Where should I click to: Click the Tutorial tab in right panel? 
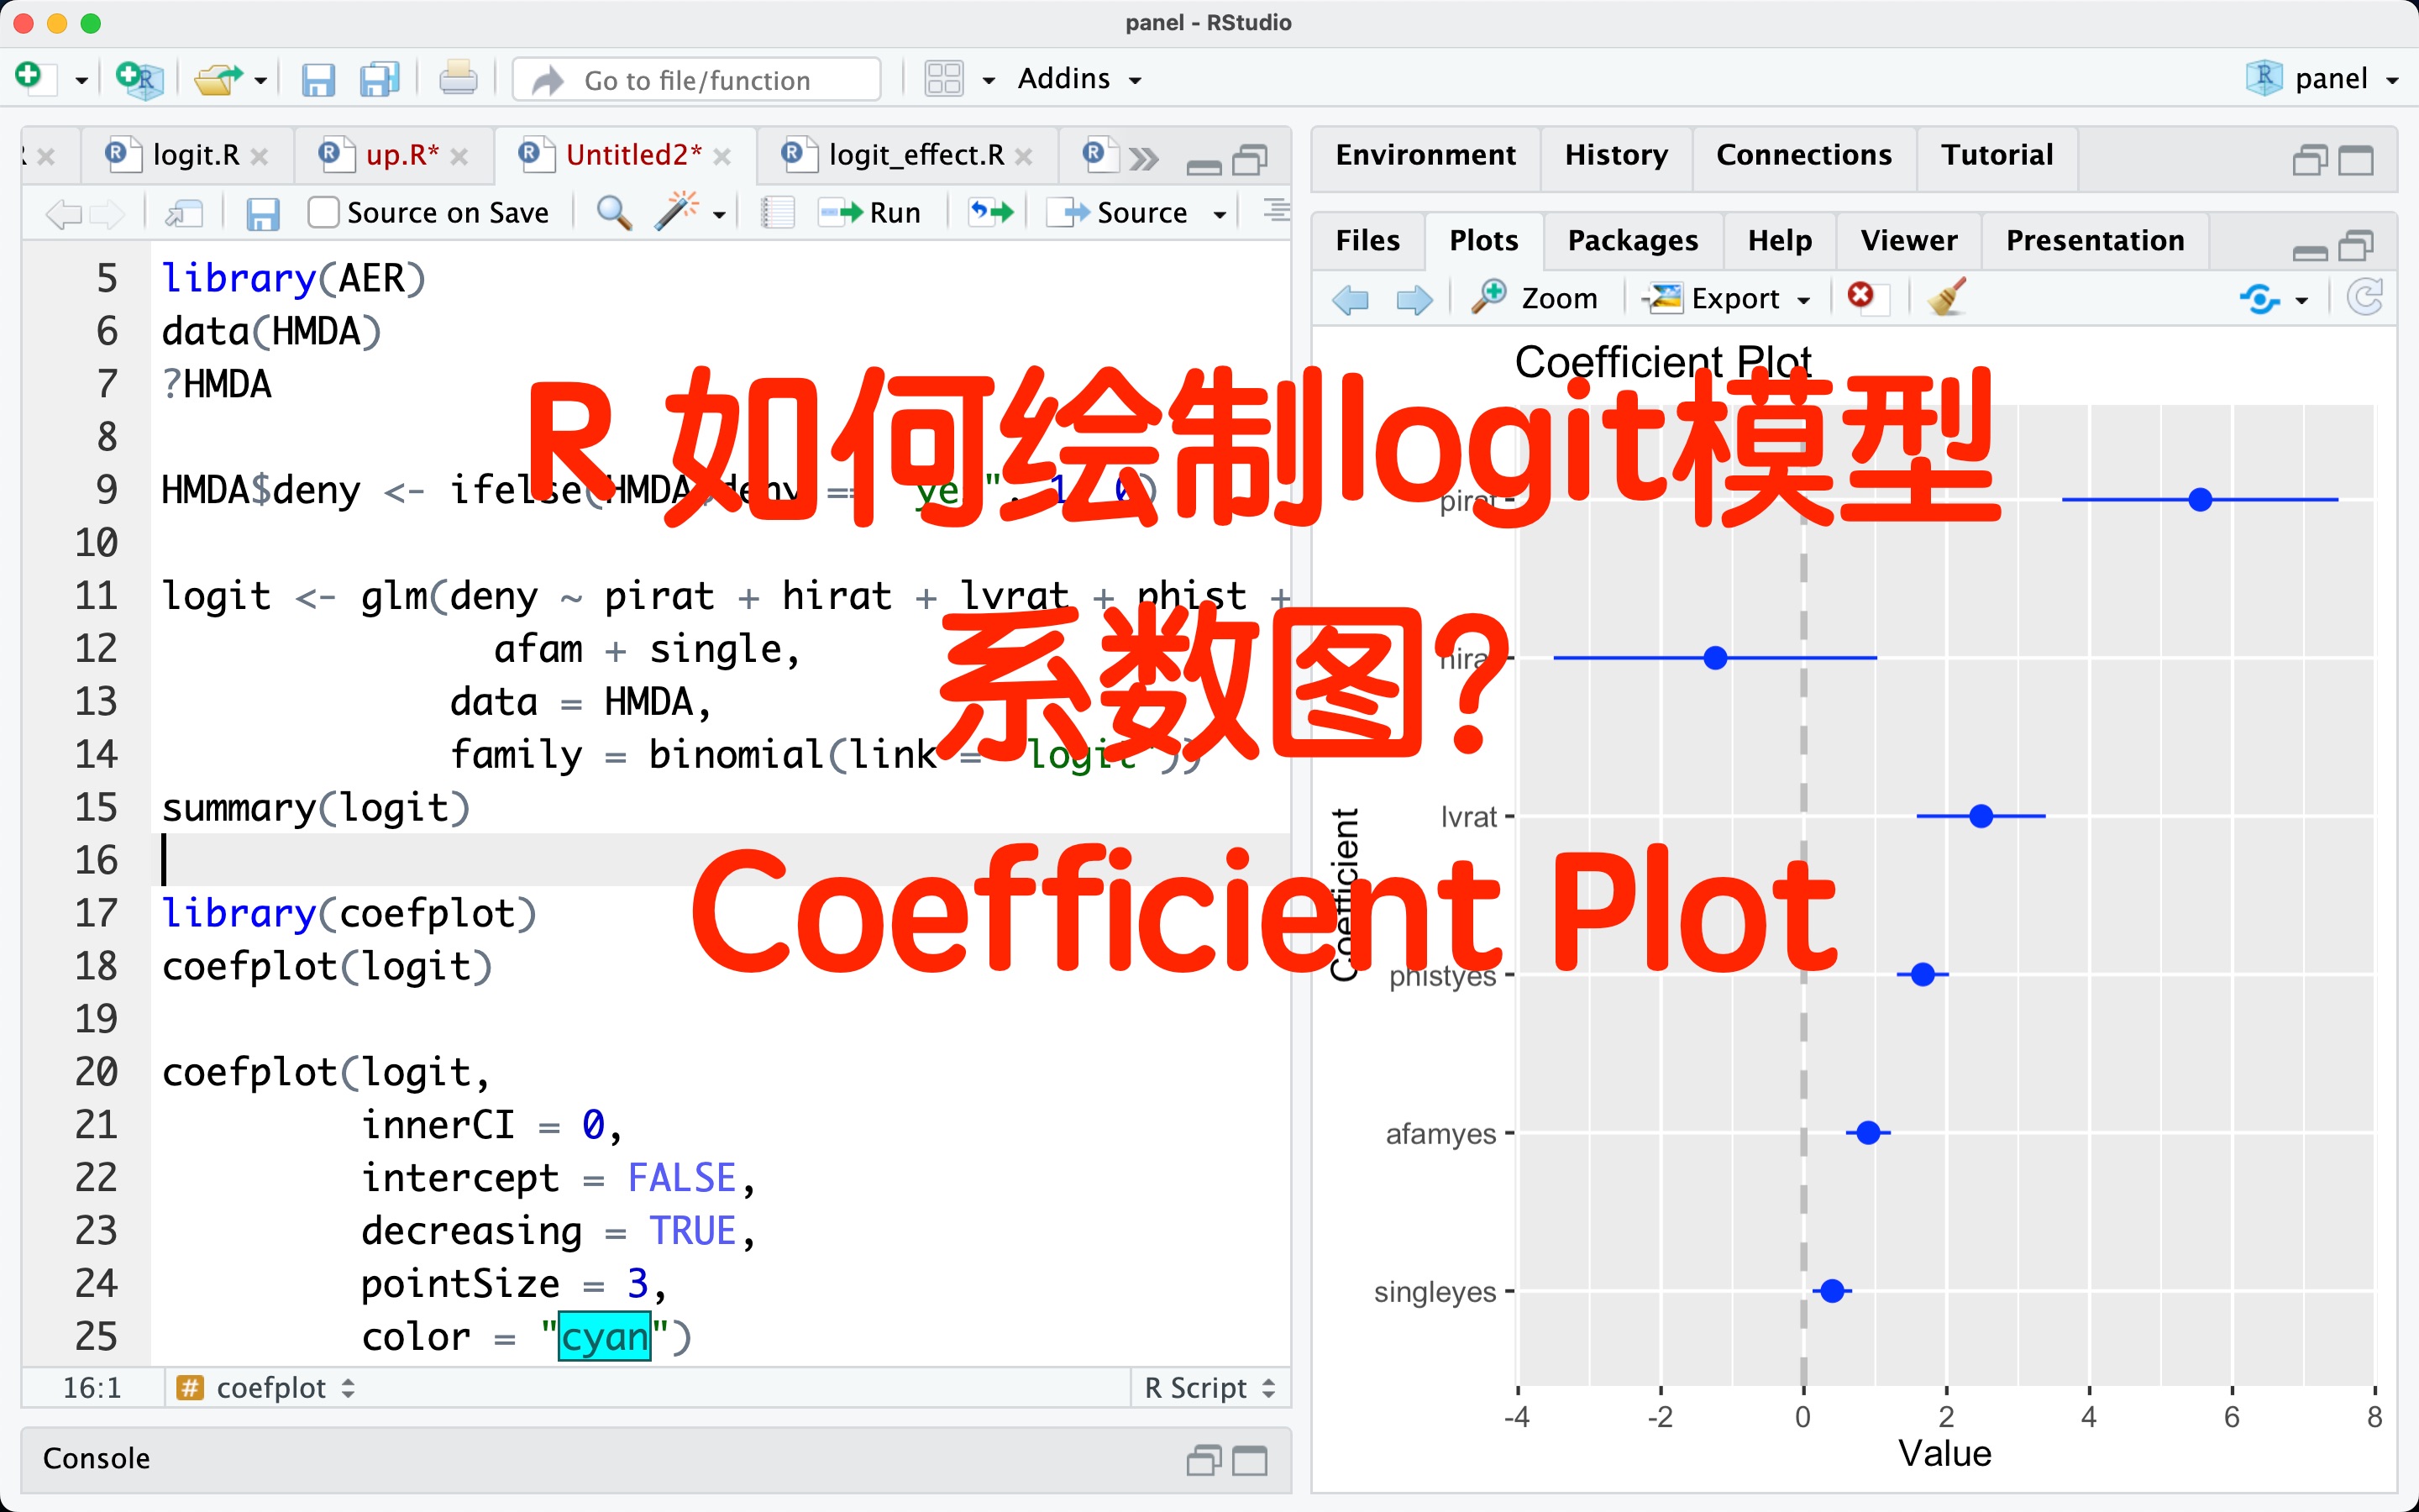coord(1996,153)
